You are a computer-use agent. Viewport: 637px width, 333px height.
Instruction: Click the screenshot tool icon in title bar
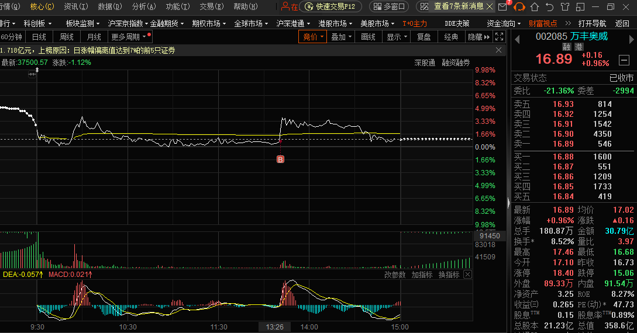pyautogui.click(x=424, y=6)
